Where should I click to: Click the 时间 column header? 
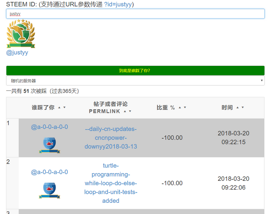pyautogui.click(x=227, y=107)
